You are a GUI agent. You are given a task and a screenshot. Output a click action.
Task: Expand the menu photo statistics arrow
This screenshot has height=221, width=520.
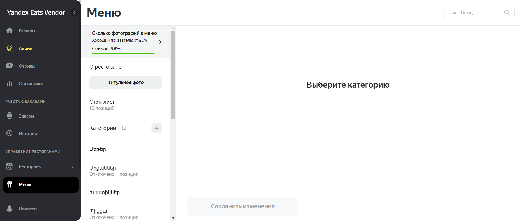(160, 42)
